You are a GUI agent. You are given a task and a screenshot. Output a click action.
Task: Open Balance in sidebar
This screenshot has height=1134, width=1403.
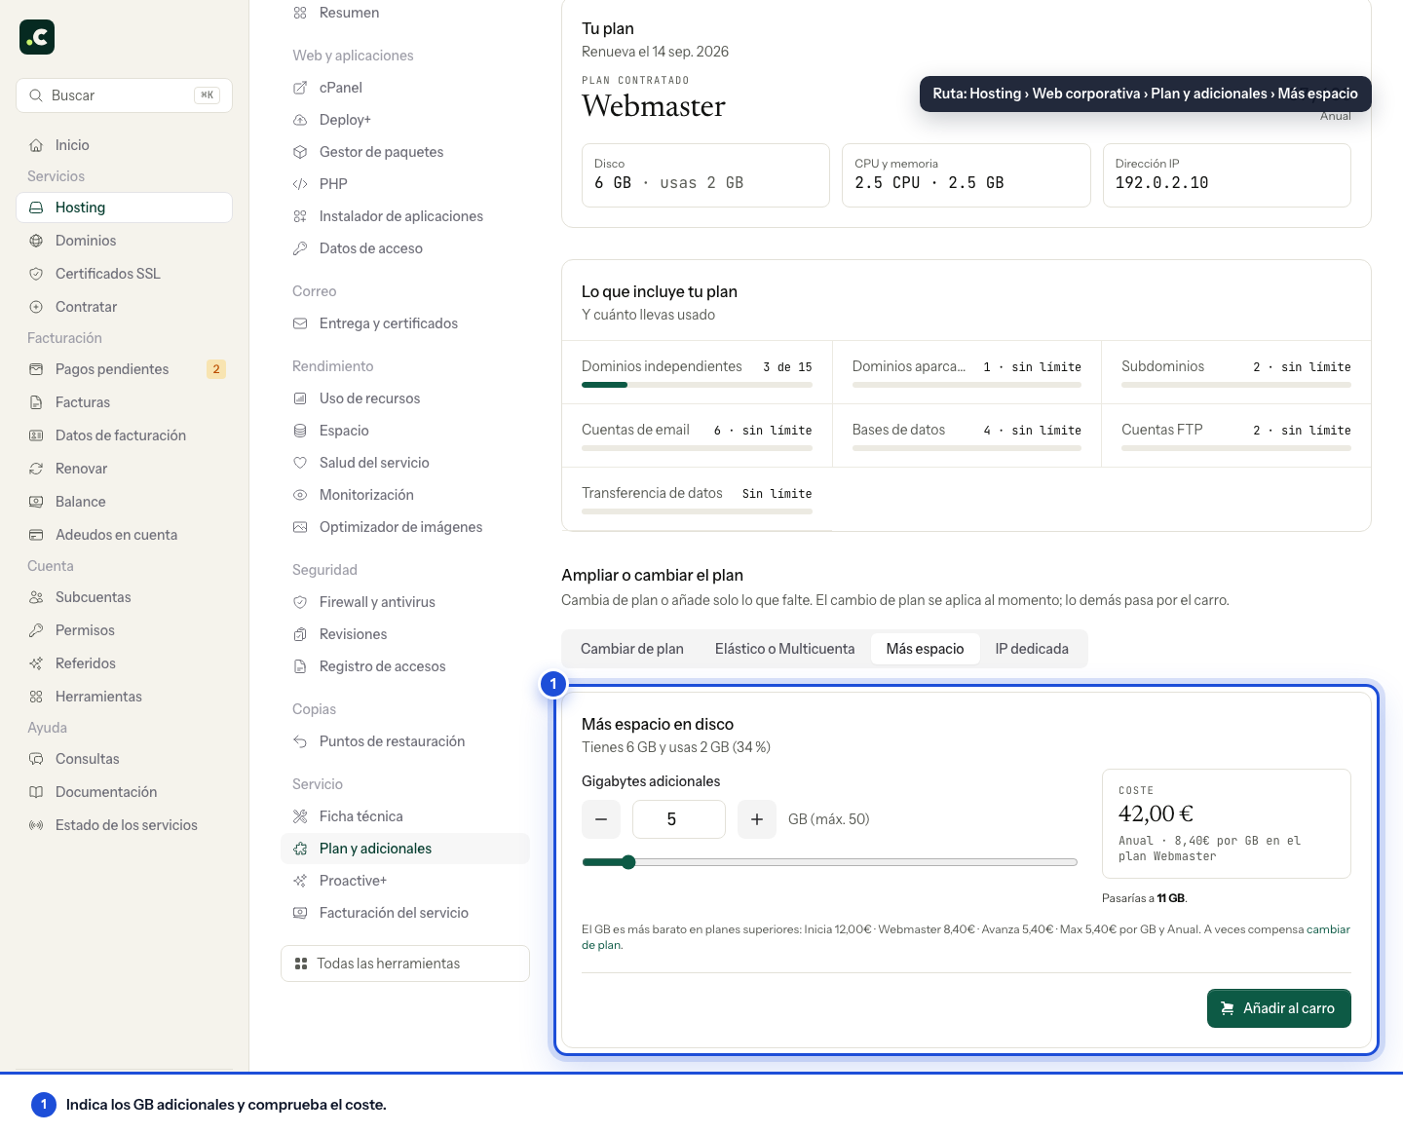tap(124, 502)
